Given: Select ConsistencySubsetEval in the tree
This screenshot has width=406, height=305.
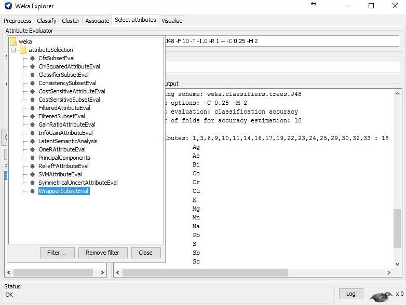Looking at the screenshot, I should click(x=67, y=83).
